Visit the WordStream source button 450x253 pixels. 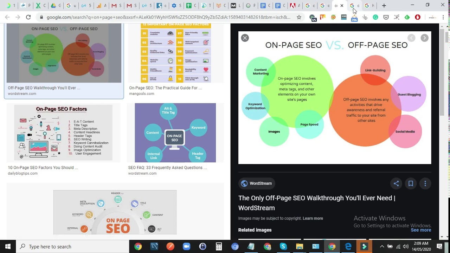(x=257, y=183)
